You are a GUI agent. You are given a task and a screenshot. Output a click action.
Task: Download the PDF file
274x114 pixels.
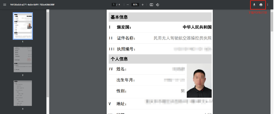(x=254, y=5)
